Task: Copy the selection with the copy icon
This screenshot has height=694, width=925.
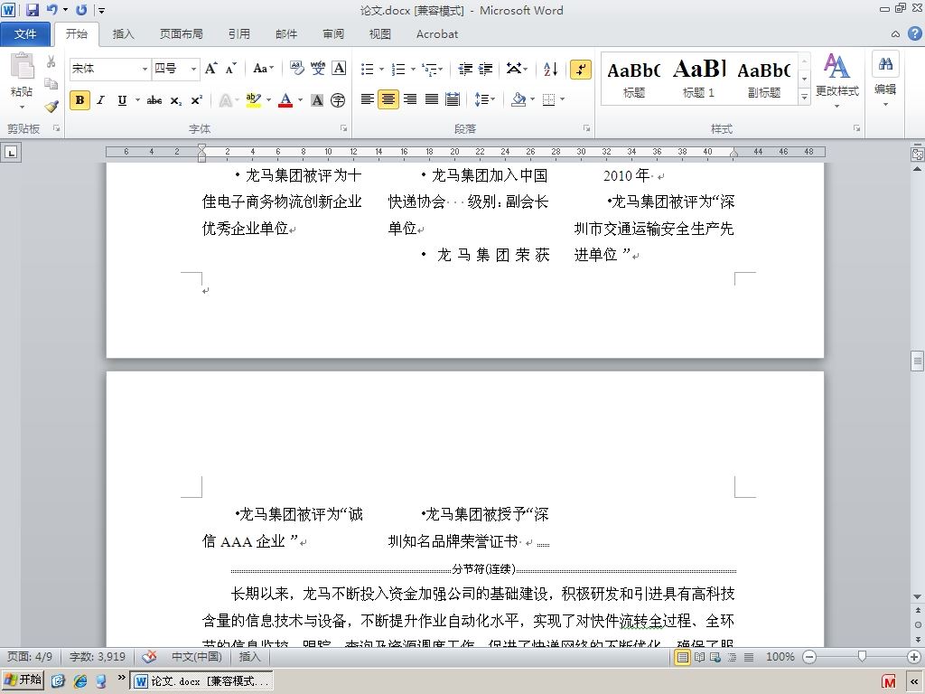Action: pyautogui.click(x=51, y=84)
